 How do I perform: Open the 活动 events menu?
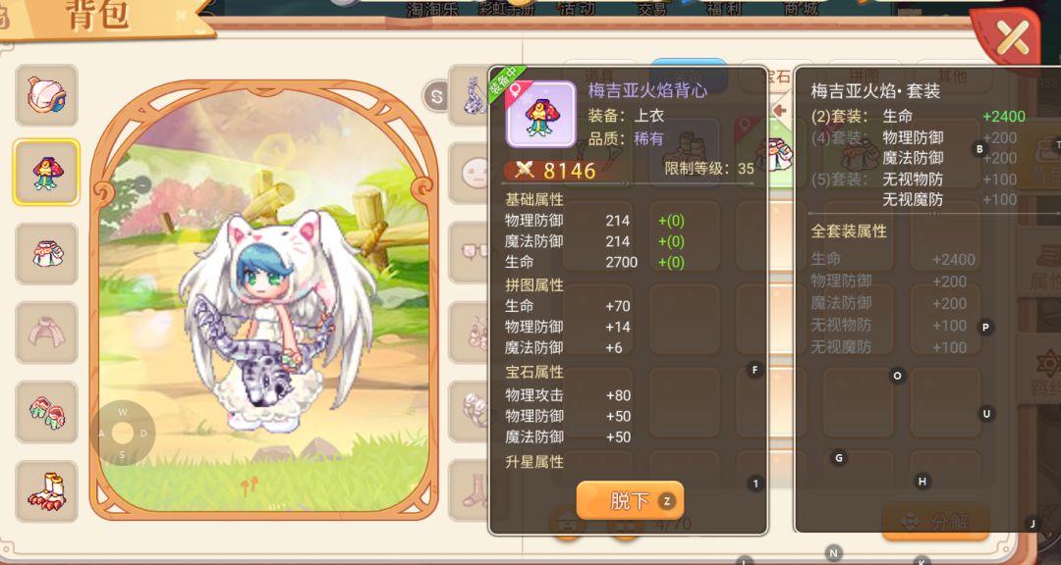[x=576, y=8]
